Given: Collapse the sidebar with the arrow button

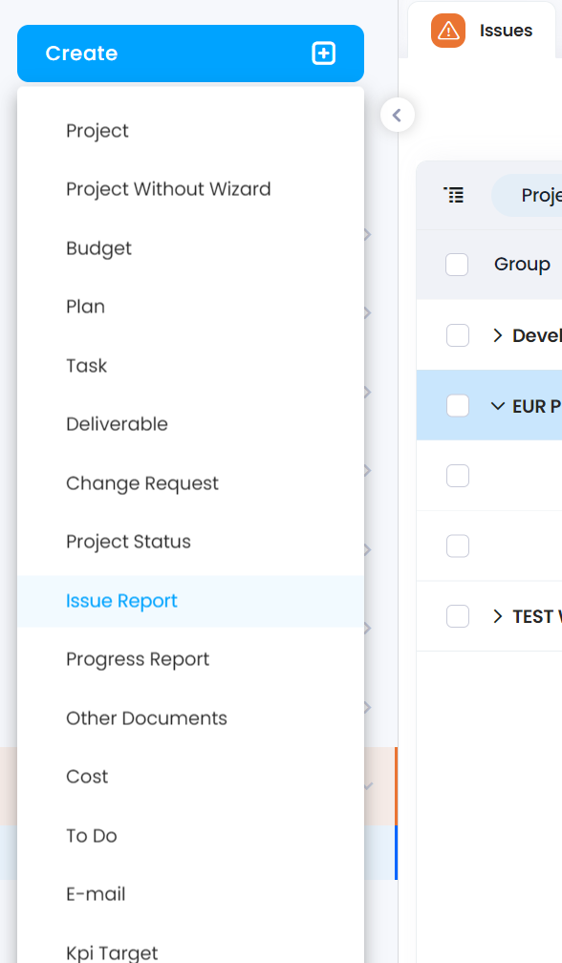Looking at the screenshot, I should (398, 115).
